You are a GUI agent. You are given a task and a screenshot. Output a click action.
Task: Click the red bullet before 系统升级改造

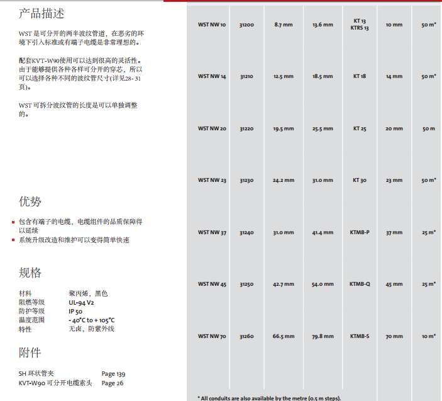pos(14,240)
